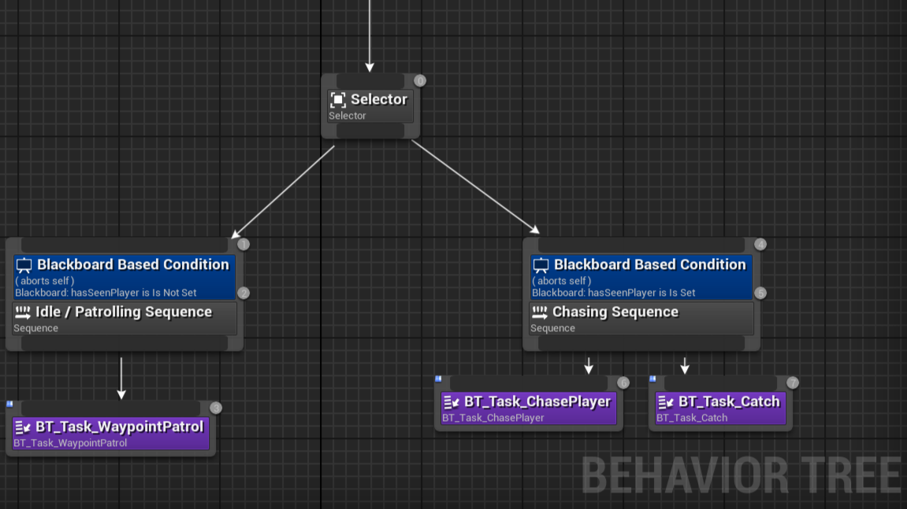Click execution index badge 0 on Selector
Image resolution: width=907 pixels, height=509 pixels.
tap(420, 80)
